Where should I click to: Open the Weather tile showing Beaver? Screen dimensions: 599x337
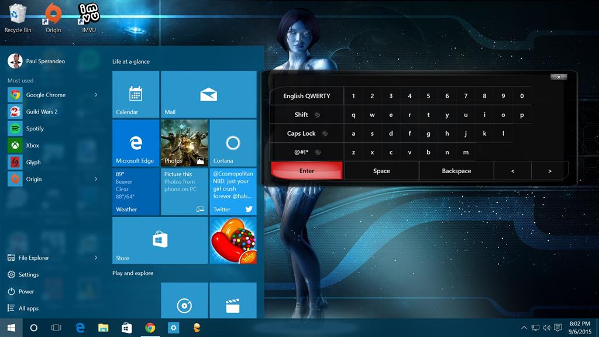click(x=136, y=191)
